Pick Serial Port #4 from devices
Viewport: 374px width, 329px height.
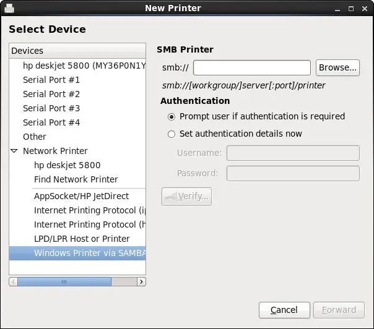point(51,122)
